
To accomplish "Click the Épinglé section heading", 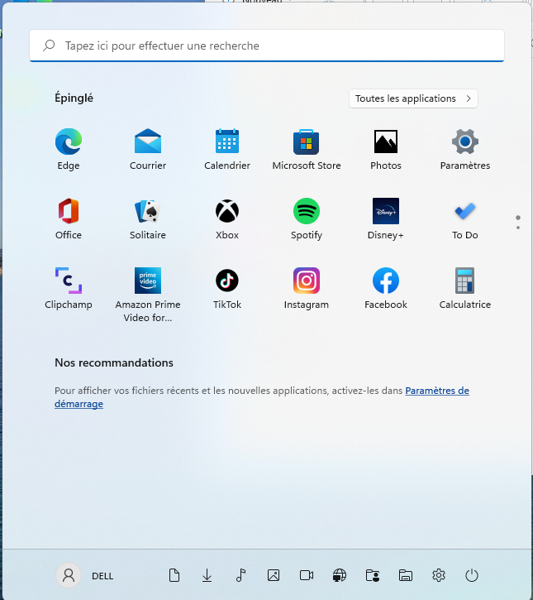I will 74,98.
